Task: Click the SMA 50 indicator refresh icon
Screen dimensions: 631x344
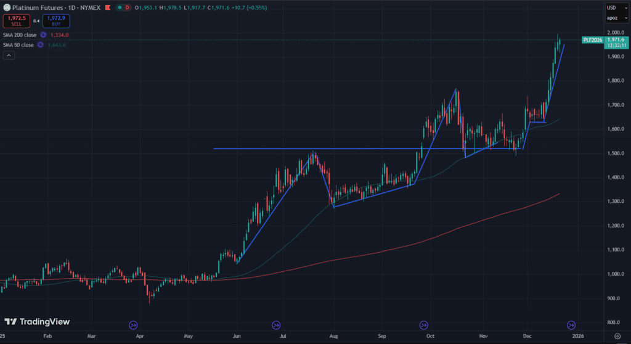Action: [41, 45]
